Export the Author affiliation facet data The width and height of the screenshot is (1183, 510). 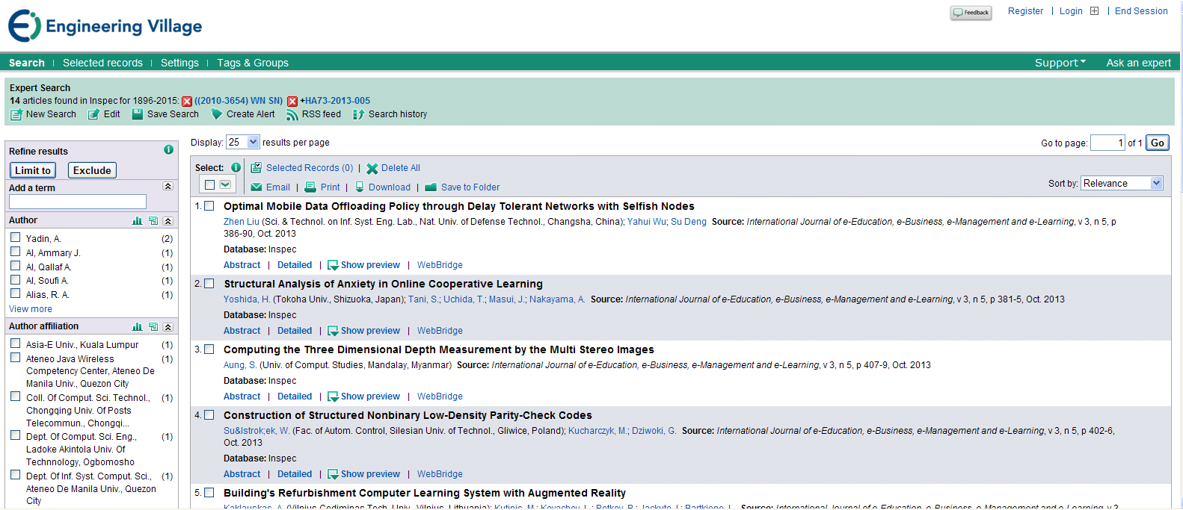click(x=153, y=327)
